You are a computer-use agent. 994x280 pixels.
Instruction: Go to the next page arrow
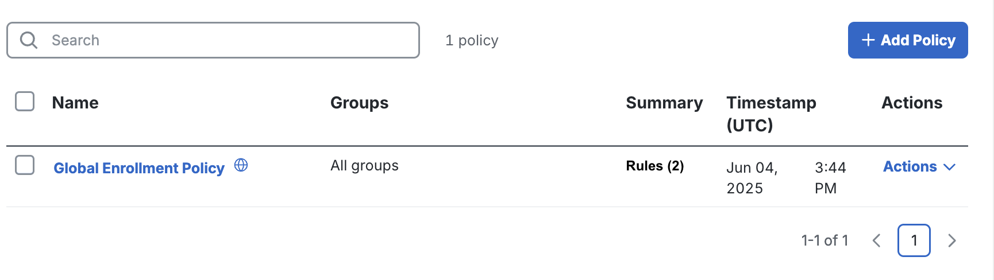[x=952, y=240]
